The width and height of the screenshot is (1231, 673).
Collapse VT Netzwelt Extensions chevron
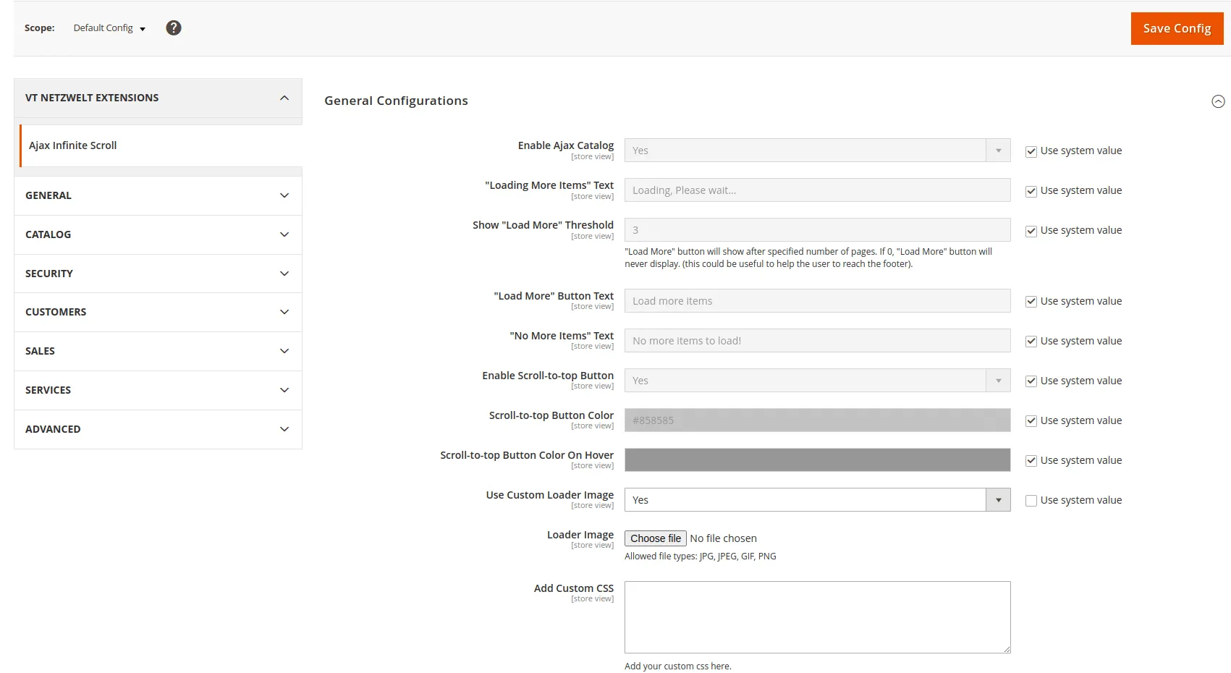click(284, 98)
